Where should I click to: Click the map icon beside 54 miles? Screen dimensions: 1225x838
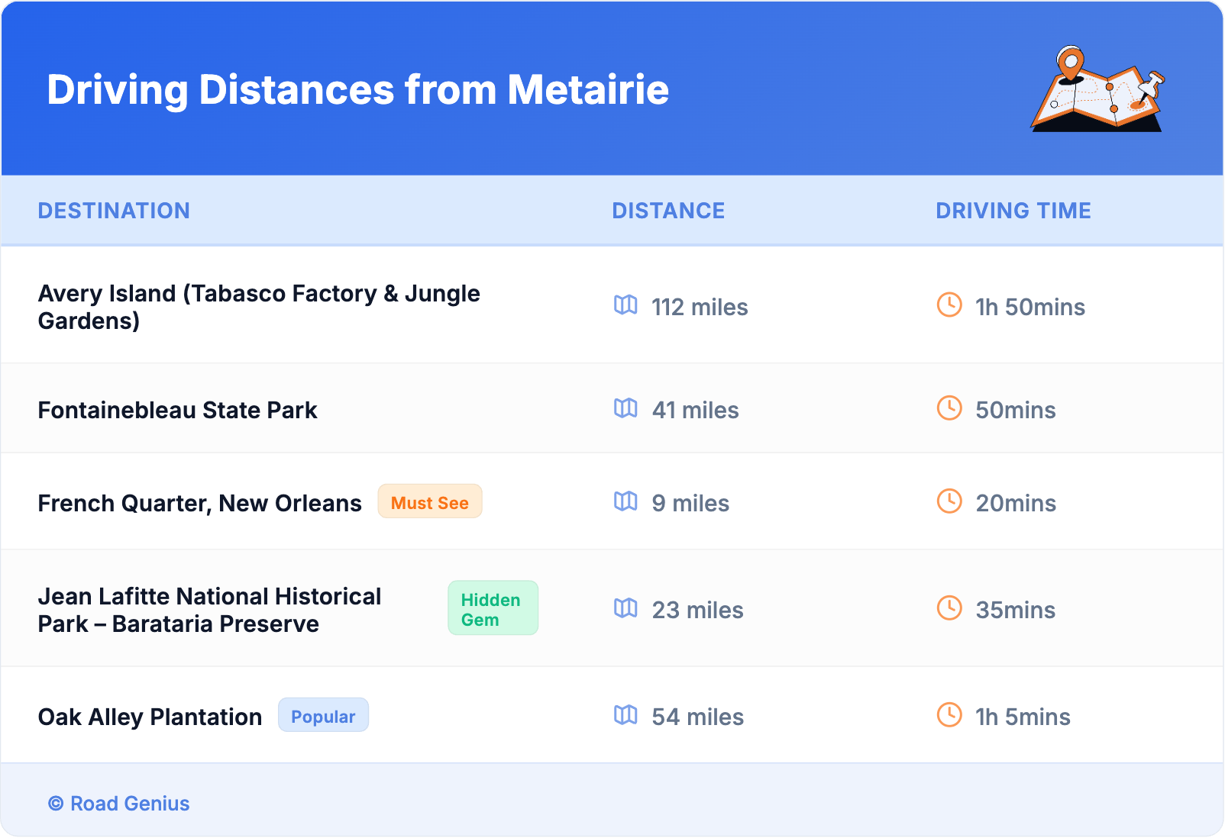point(625,715)
